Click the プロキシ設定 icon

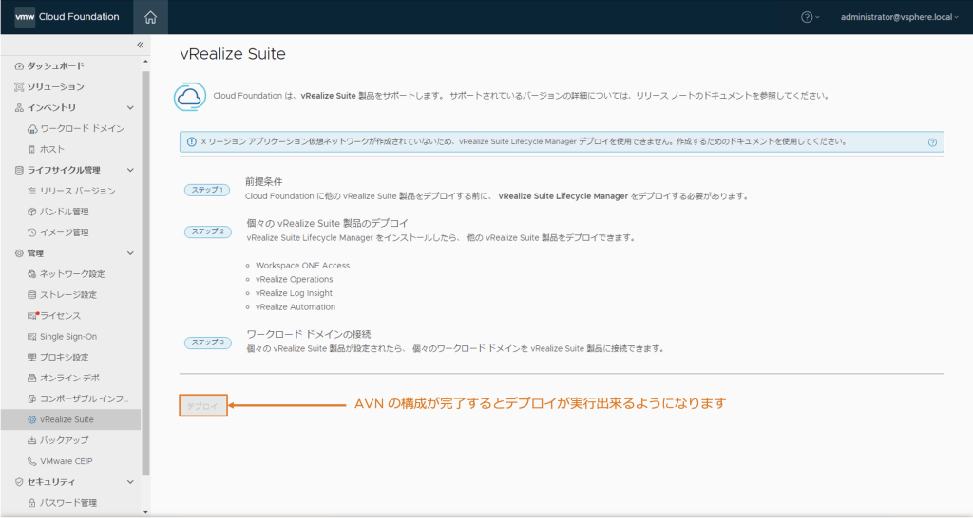pos(32,357)
